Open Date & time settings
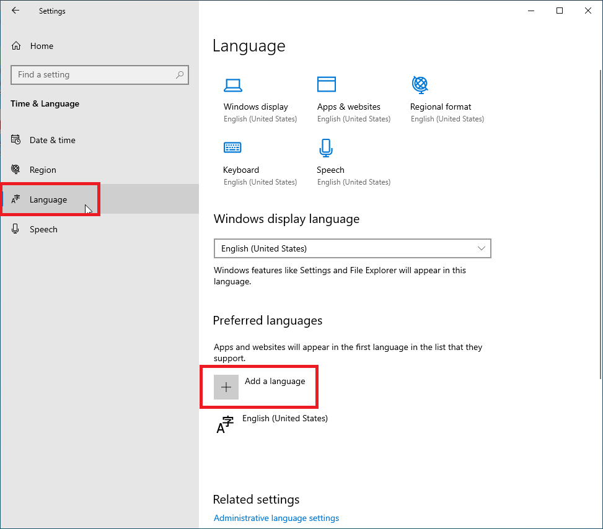This screenshot has height=529, width=603. click(x=100, y=140)
